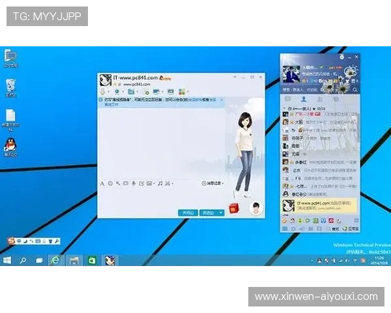Screen dimensions: 391x313
Task: Expand the send file dropdown arrow
Action: point(137,92)
